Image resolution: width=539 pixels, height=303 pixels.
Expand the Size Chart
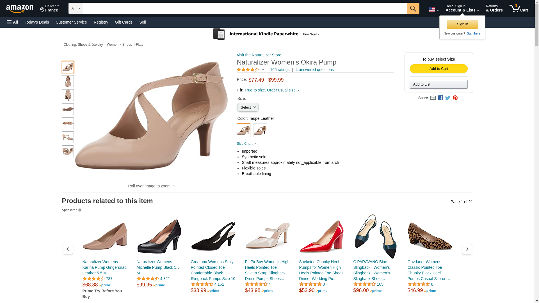pyautogui.click(x=247, y=144)
